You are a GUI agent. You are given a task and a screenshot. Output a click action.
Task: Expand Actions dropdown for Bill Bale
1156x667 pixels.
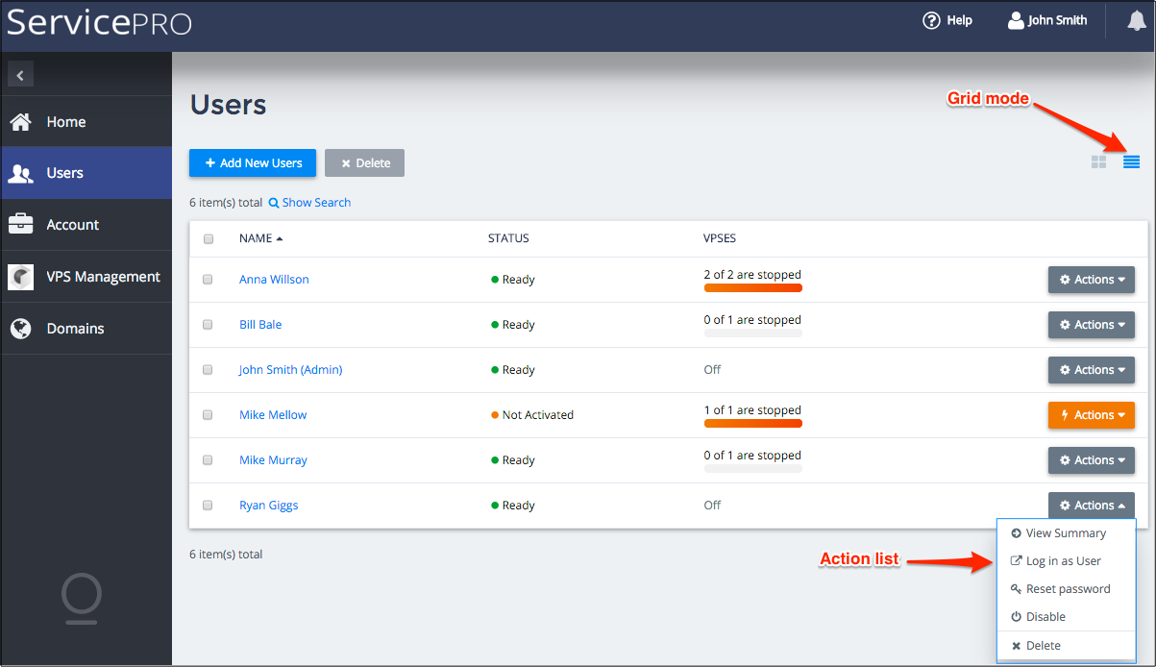click(1091, 325)
